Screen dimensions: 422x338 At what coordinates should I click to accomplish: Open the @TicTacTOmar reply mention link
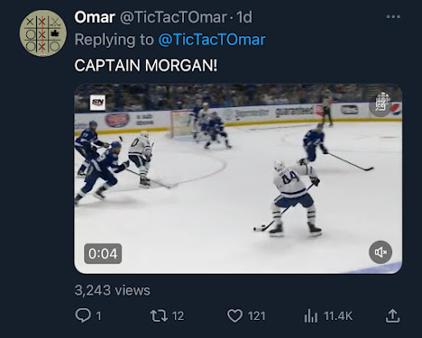212,40
